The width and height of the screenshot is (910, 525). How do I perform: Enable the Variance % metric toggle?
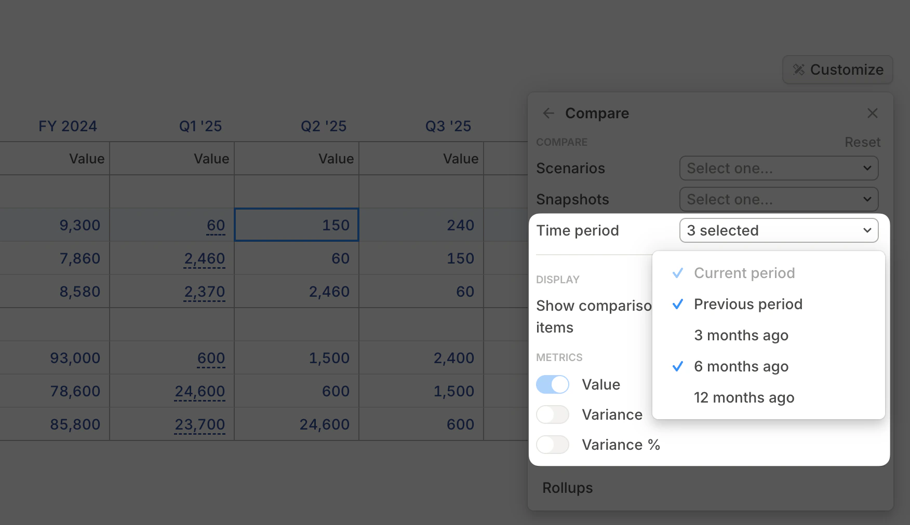(x=552, y=445)
